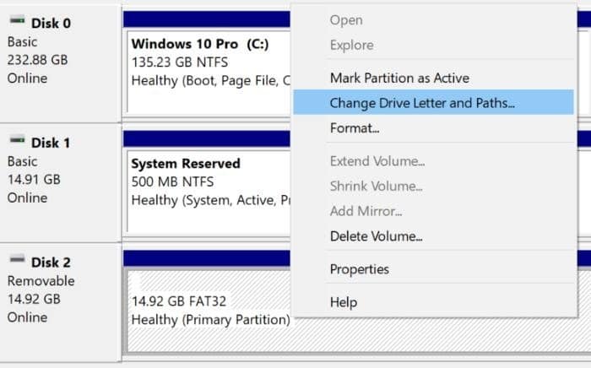Select Explore in the context menu
This screenshot has width=591, height=368.
coord(351,45)
